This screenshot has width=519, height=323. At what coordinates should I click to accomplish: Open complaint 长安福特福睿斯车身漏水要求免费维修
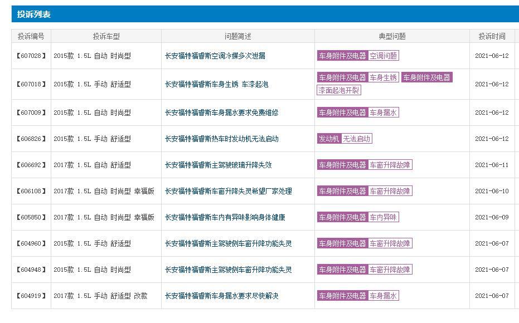click(221, 112)
